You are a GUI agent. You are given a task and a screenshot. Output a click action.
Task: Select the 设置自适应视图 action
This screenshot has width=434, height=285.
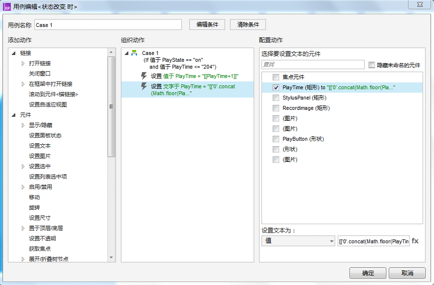(x=48, y=104)
